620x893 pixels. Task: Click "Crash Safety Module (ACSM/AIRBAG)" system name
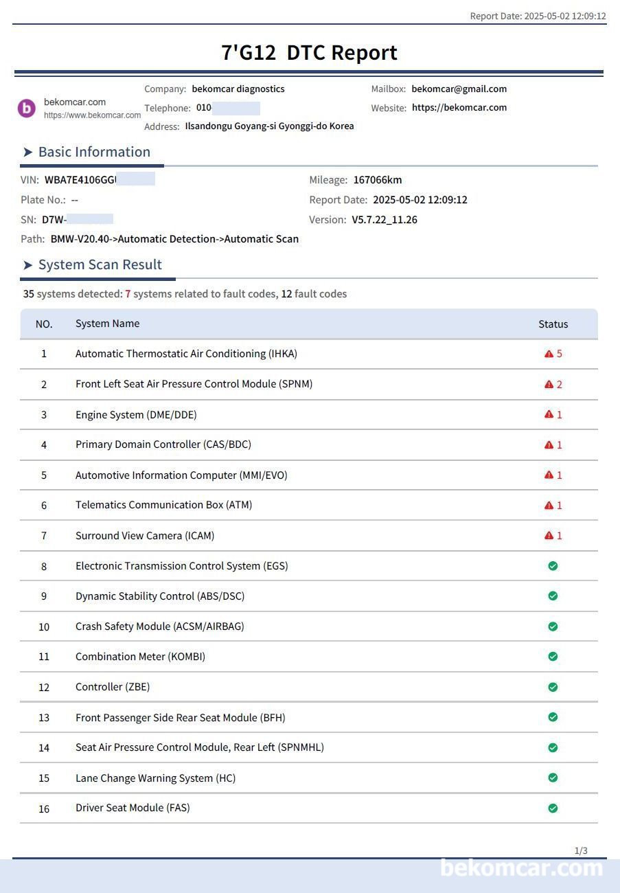click(x=160, y=626)
